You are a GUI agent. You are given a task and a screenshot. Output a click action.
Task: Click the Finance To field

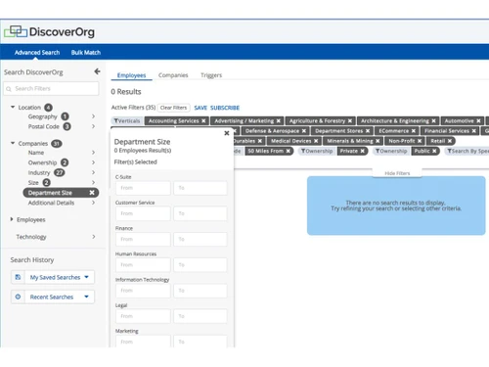coord(200,239)
